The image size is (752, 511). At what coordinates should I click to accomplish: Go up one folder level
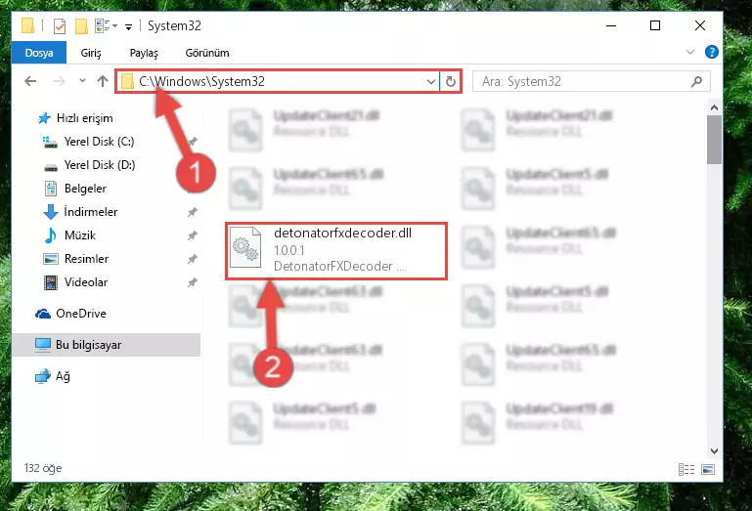(102, 81)
